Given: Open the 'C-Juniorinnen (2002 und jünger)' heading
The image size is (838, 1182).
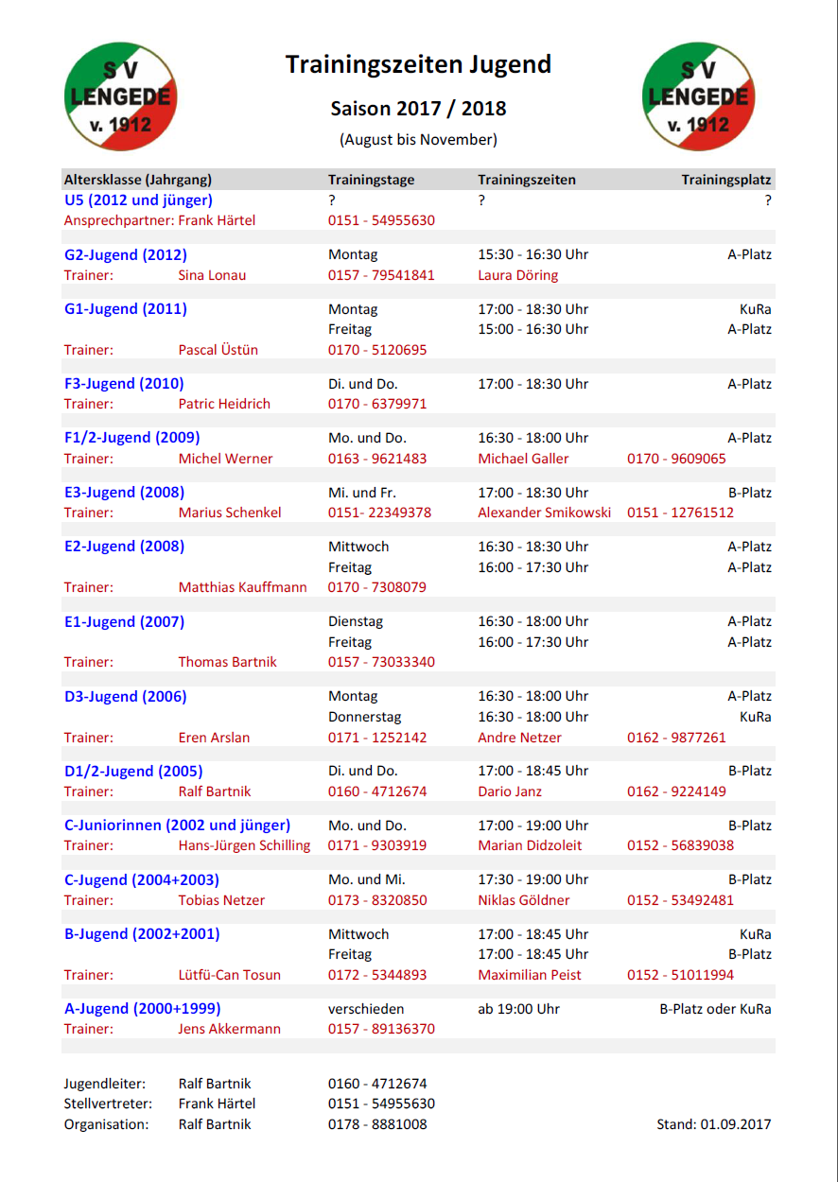Looking at the screenshot, I should click(177, 826).
